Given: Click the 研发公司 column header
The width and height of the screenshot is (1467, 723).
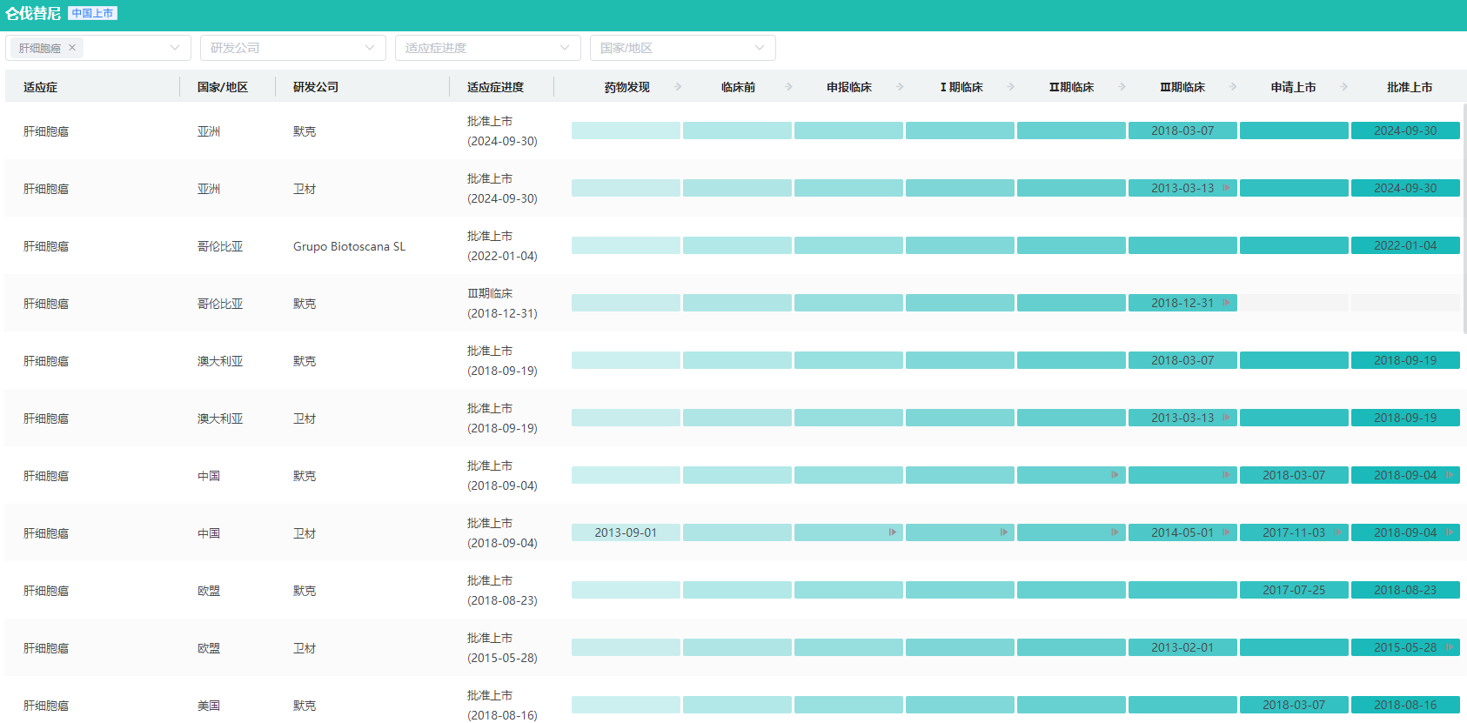Looking at the screenshot, I should (x=316, y=87).
